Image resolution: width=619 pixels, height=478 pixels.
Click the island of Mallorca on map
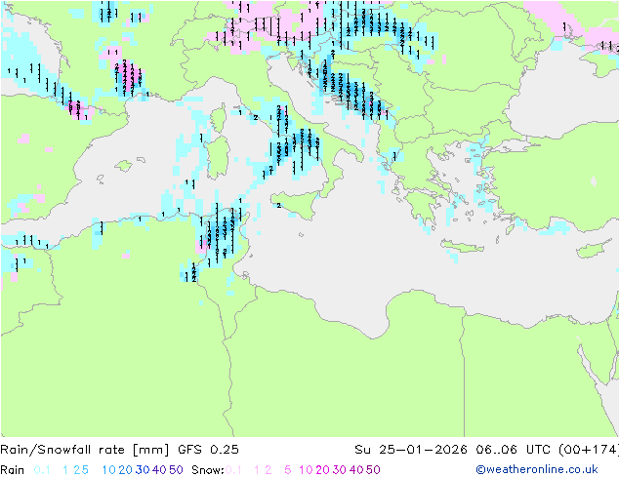tap(124, 166)
